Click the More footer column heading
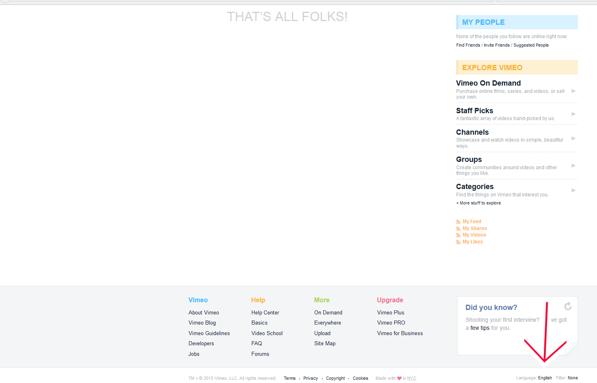This screenshot has height=383, width=597. [x=322, y=300]
